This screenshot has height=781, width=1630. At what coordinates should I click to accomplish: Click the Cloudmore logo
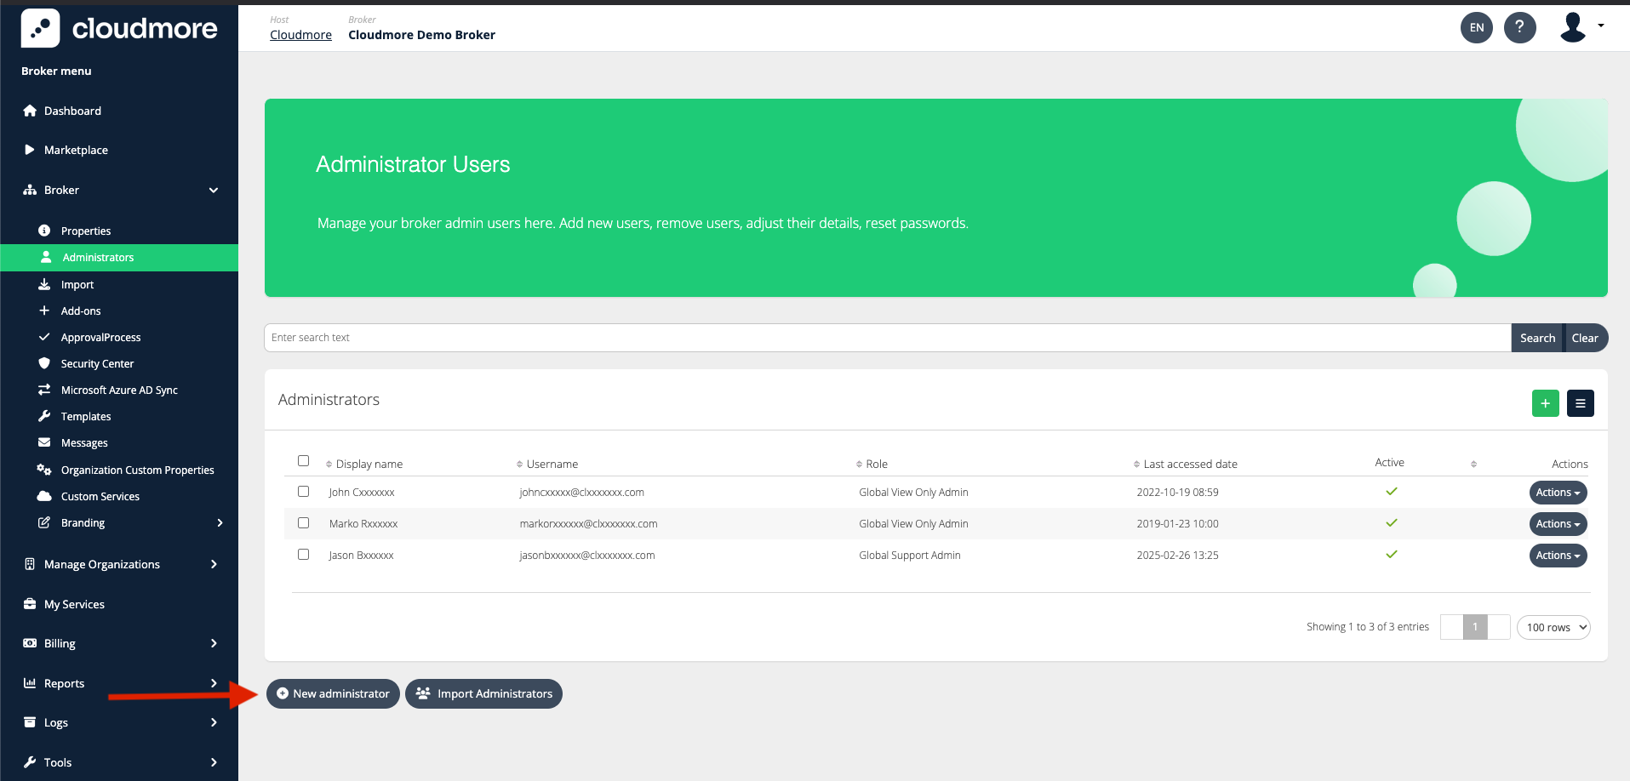(x=119, y=28)
